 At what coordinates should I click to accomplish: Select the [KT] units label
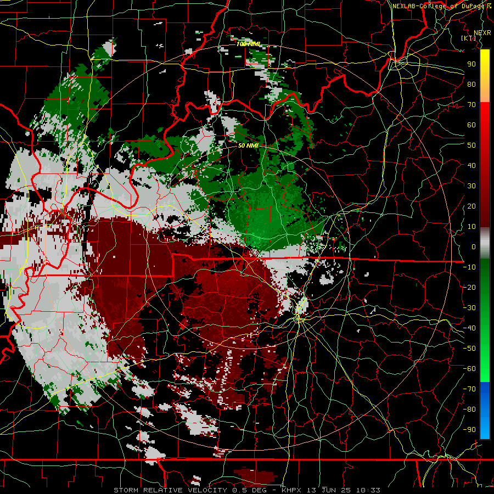(469, 38)
